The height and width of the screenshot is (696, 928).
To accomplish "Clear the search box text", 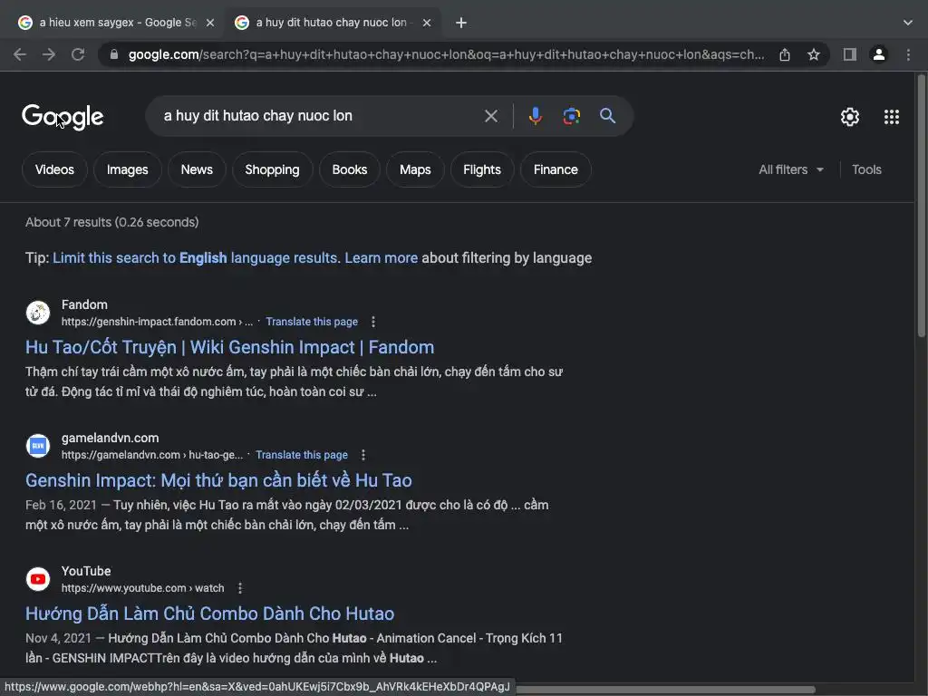I will [490, 116].
